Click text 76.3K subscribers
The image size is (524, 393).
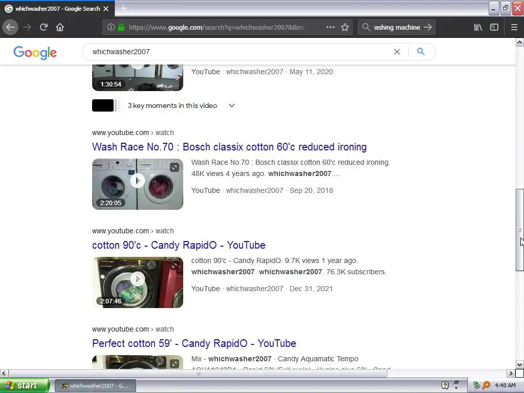(x=356, y=272)
